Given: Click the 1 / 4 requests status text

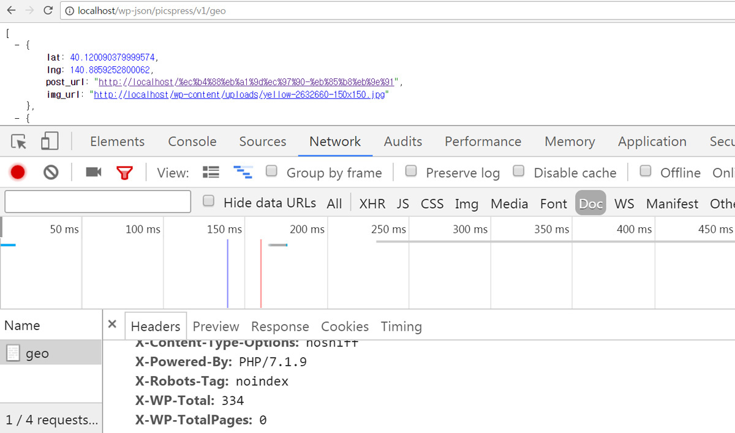Looking at the screenshot, I should (x=51, y=420).
